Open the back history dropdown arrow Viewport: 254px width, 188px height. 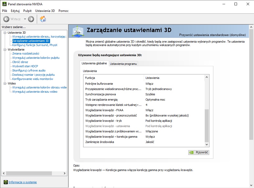[x=25, y=19]
